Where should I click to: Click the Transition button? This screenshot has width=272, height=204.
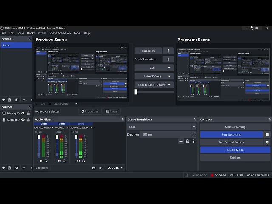click(x=148, y=51)
